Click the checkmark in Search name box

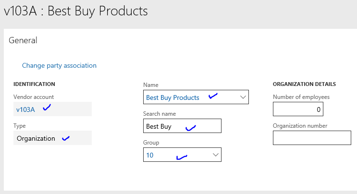pos(191,128)
